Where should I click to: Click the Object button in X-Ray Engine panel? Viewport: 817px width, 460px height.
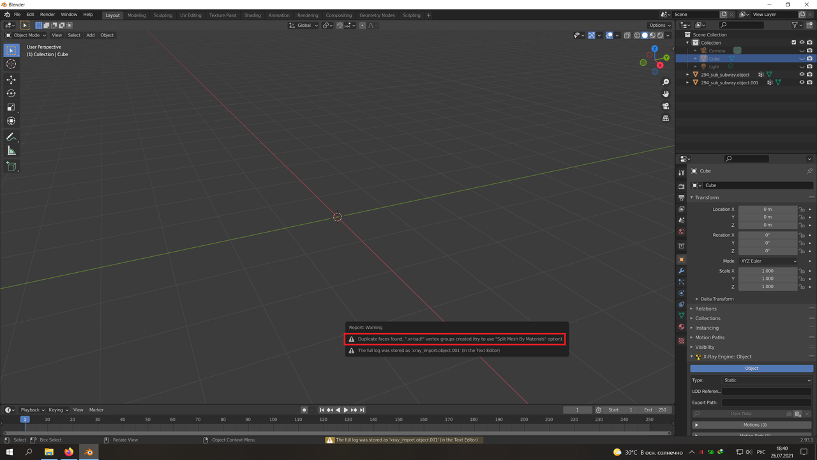(751, 368)
